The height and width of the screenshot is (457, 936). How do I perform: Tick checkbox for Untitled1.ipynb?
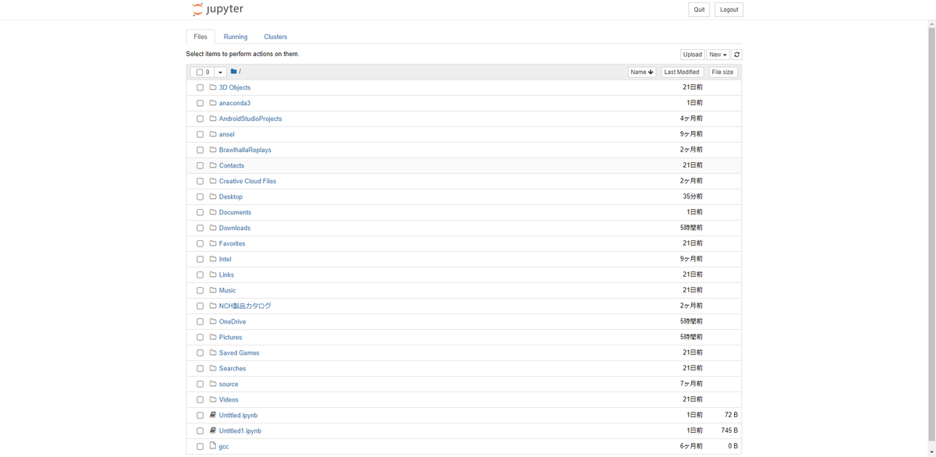(200, 430)
